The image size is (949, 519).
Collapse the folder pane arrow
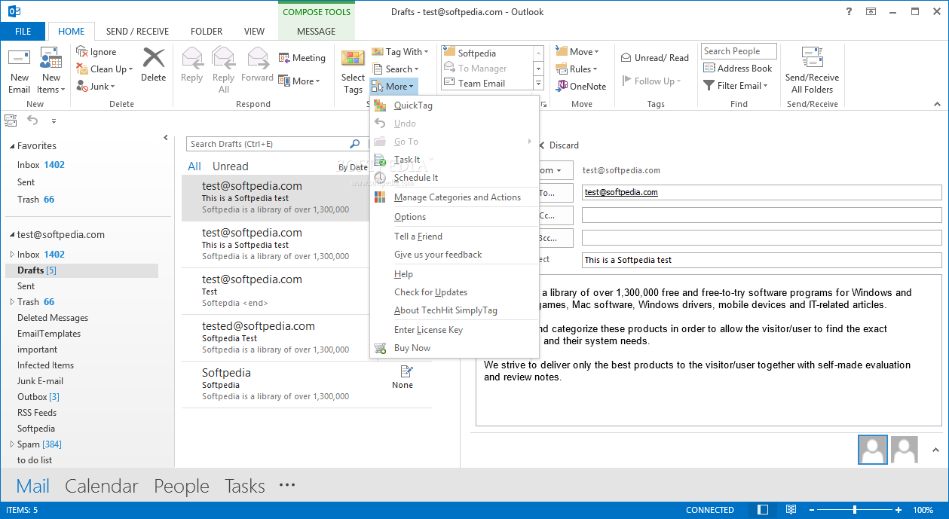(166, 138)
